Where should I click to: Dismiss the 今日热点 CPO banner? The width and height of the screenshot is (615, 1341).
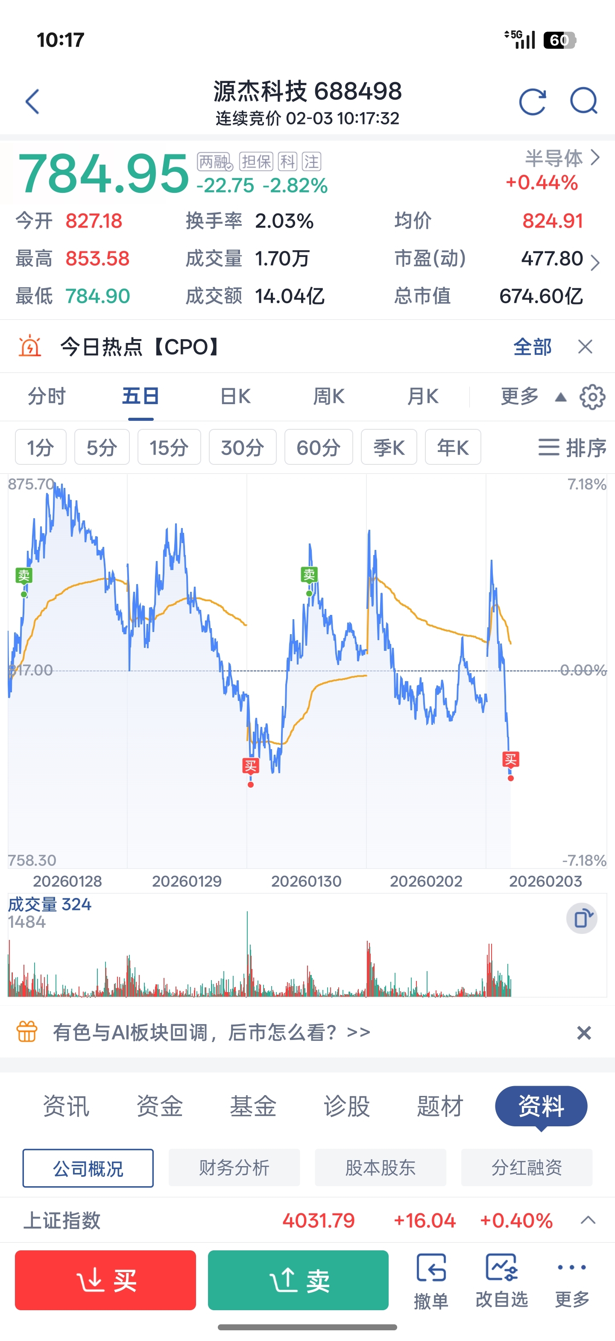click(x=586, y=347)
